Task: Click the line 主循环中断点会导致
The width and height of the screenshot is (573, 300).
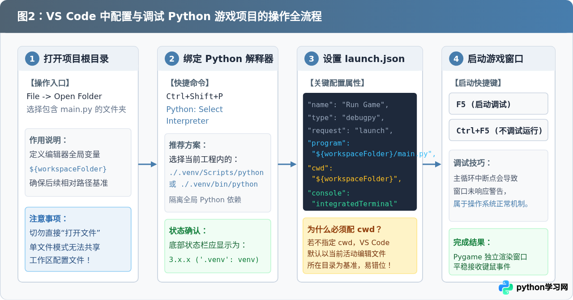Action: [486, 178]
